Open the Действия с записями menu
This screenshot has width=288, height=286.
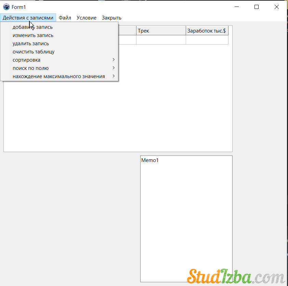click(x=28, y=18)
